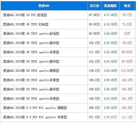Select the 6.3 FSI W12 quattro 专享型 model

click(35, 117)
